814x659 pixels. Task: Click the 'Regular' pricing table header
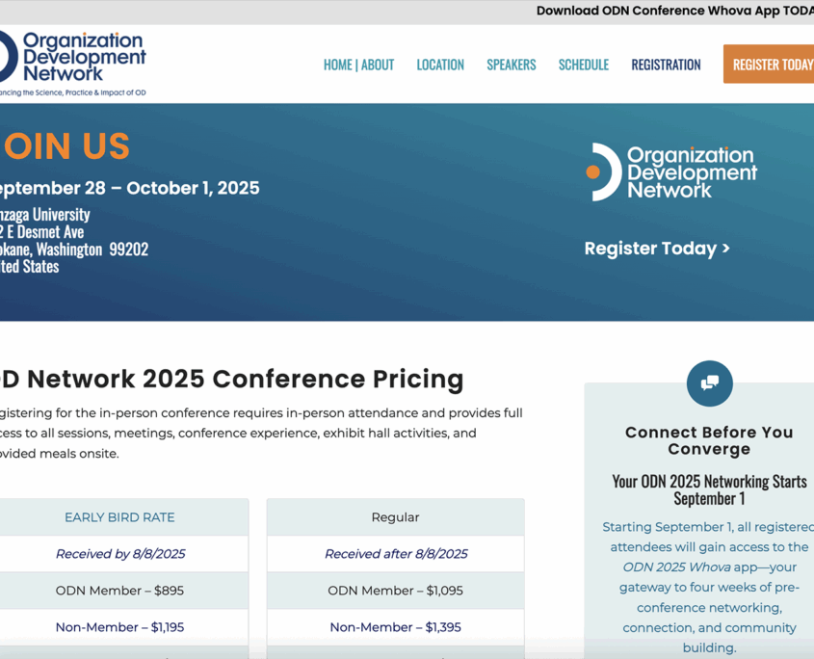[x=396, y=517]
